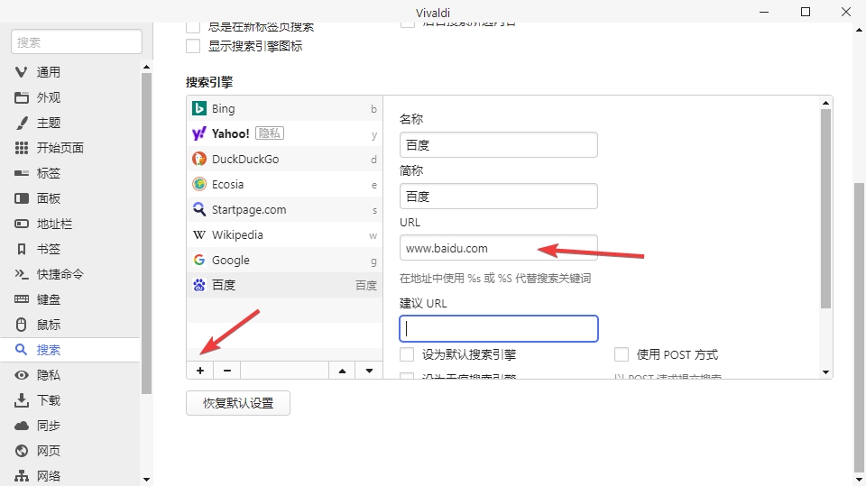Select Wikipedia search engine row
The image size is (866, 486).
[x=284, y=234]
